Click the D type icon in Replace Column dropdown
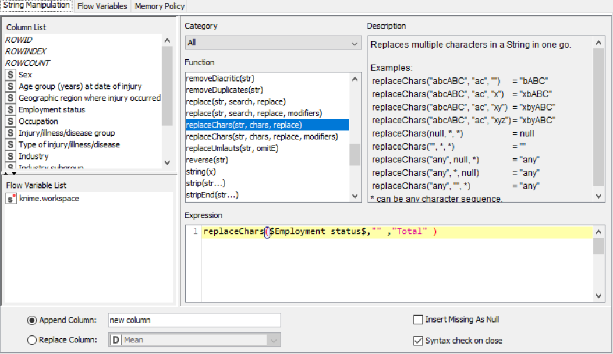This screenshot has height=354, width=613. coord(116,340)
